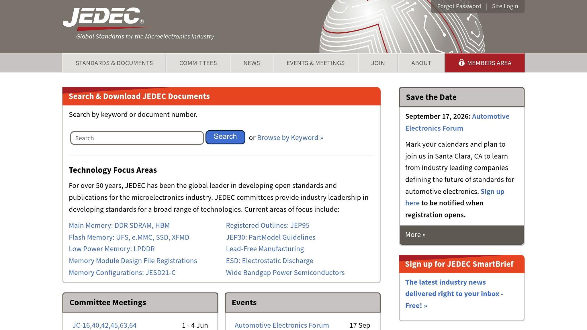
Task: Click Wide Bandgap Power Semiconductors link
Action: click(285, 273)
